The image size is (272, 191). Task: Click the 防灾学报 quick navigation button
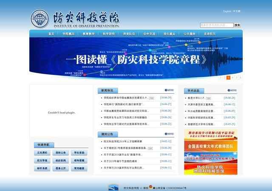point(42,161)
